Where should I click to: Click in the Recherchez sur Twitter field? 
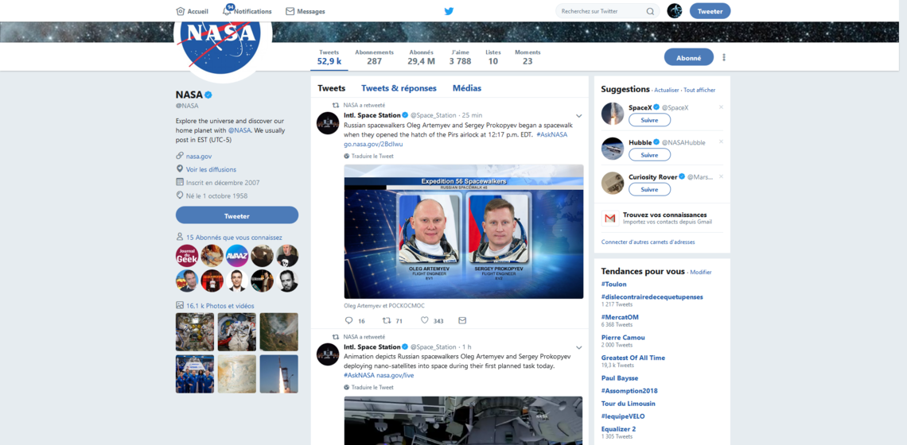pyautogui.click(x=600, y=11)
